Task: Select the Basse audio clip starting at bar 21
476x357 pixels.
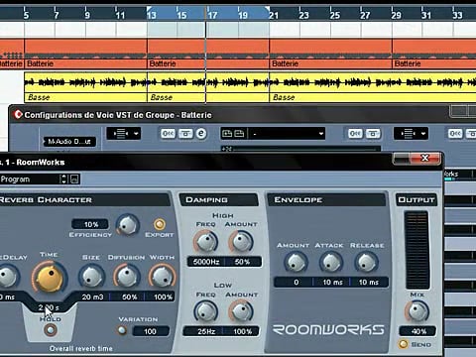Action: [x=373, y=87]
